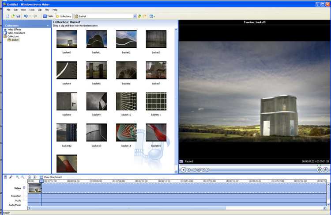Screen dimensions: 331x215
Task: Play the preview in the monitor
Action: 183,170
